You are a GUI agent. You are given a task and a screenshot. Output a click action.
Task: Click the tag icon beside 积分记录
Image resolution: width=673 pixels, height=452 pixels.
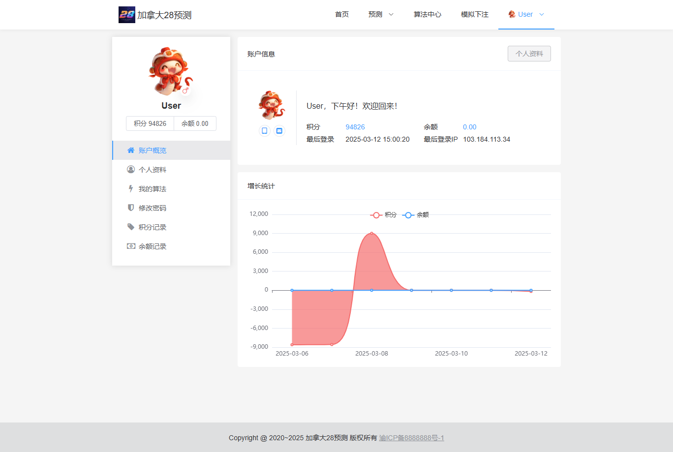(x=131, y=227)
